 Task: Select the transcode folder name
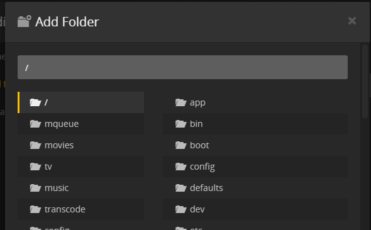click(x=65, y=209)
